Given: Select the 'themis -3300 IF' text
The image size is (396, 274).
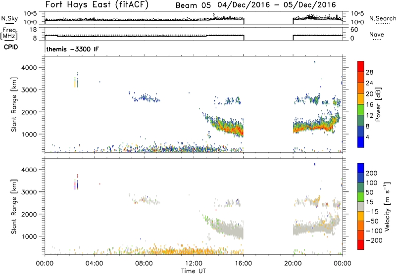Looking at the screenshot, I should 72,49.
